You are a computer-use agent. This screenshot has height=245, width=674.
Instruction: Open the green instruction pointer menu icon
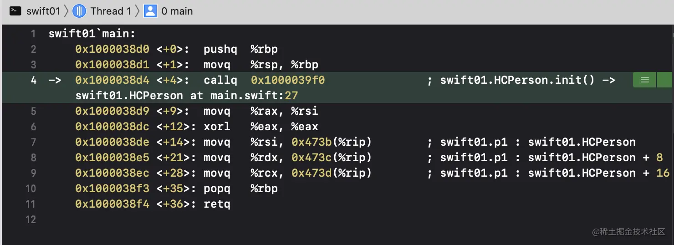coord(644,80)
